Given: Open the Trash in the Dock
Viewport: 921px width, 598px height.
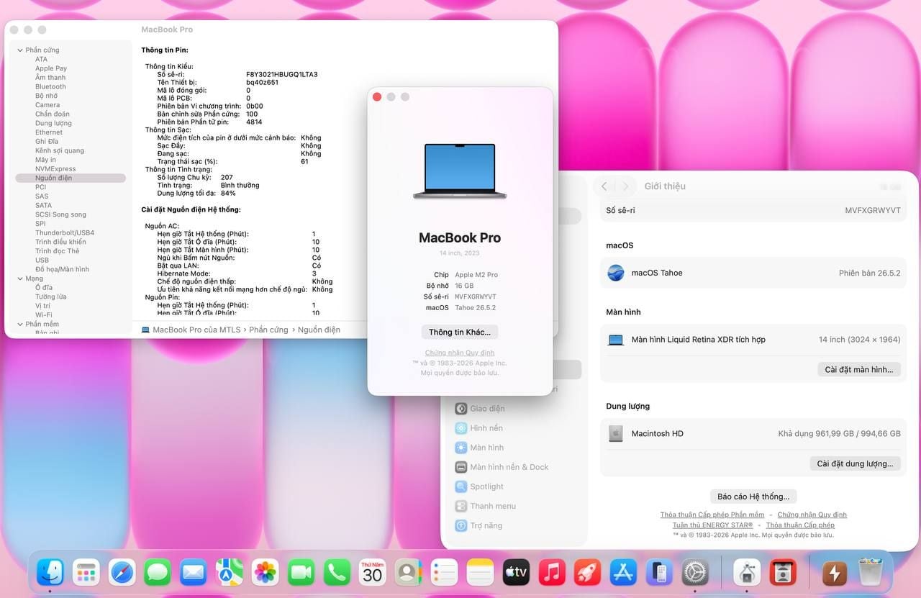Looking at the screenshot, I should [x=871, y=573].
